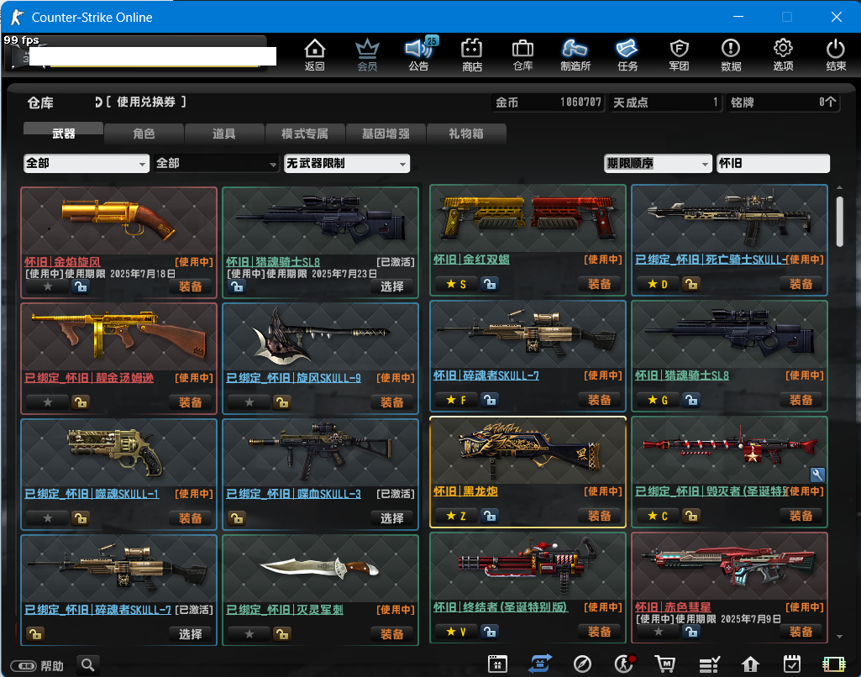This screenshot has height=677, width=861.
Task: Click the running figure icon with red dot
Action: pyautogui.click(x=624, y=664)
